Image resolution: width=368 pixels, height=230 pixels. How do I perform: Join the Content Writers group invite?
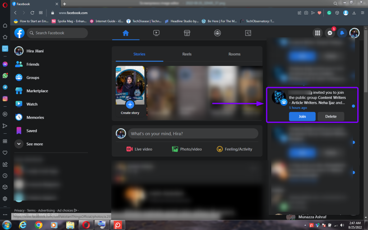point(302,116)
